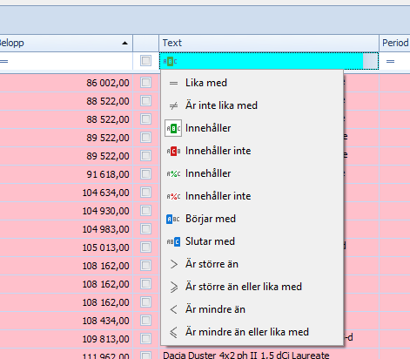The width and height of the screenshot is (410, 359).
Task: Select the not-equal icon Är inte lika med
Action: tap(173, 105)
